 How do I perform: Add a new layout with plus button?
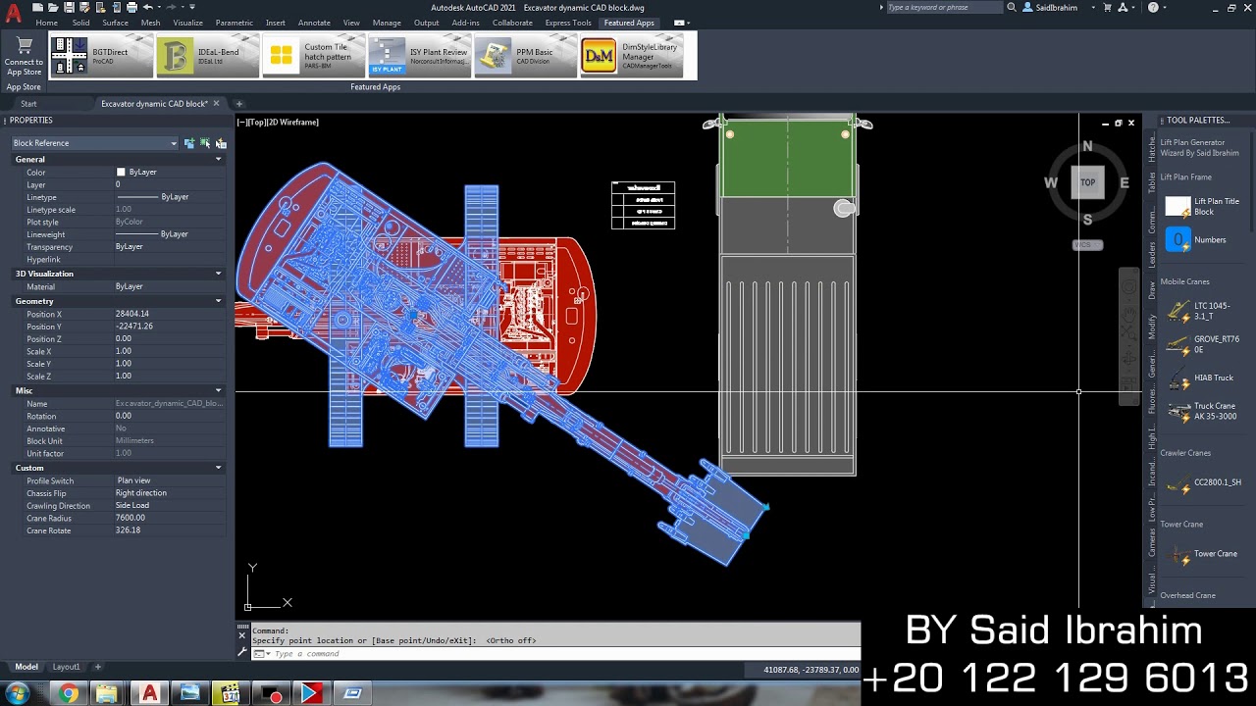(x=97, y=667)
